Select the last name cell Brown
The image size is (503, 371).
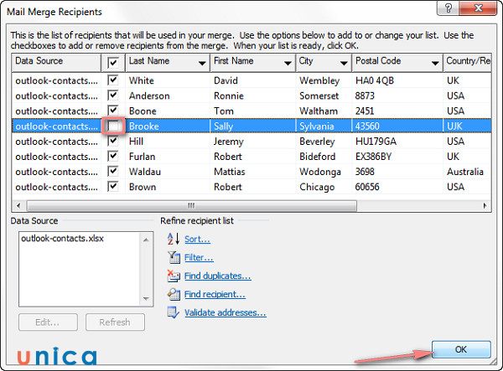click(143, 187)
